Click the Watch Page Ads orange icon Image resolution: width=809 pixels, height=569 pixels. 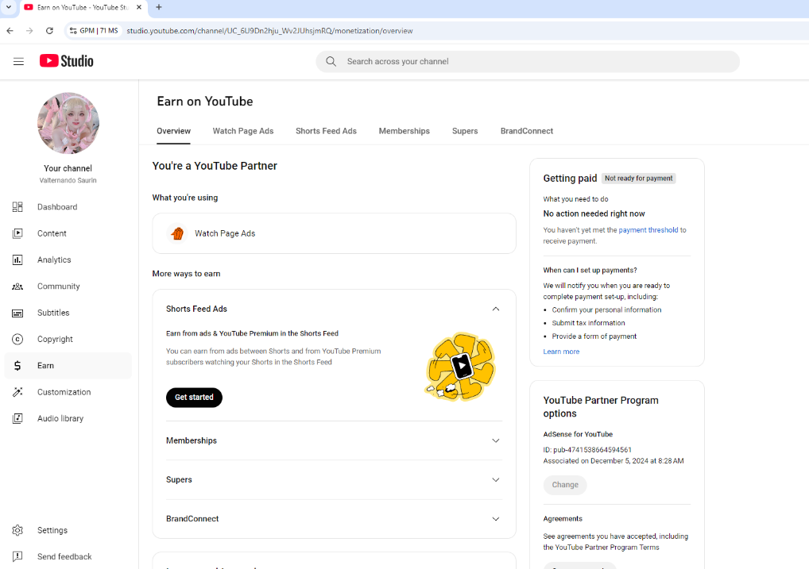(x=177, y=233)
